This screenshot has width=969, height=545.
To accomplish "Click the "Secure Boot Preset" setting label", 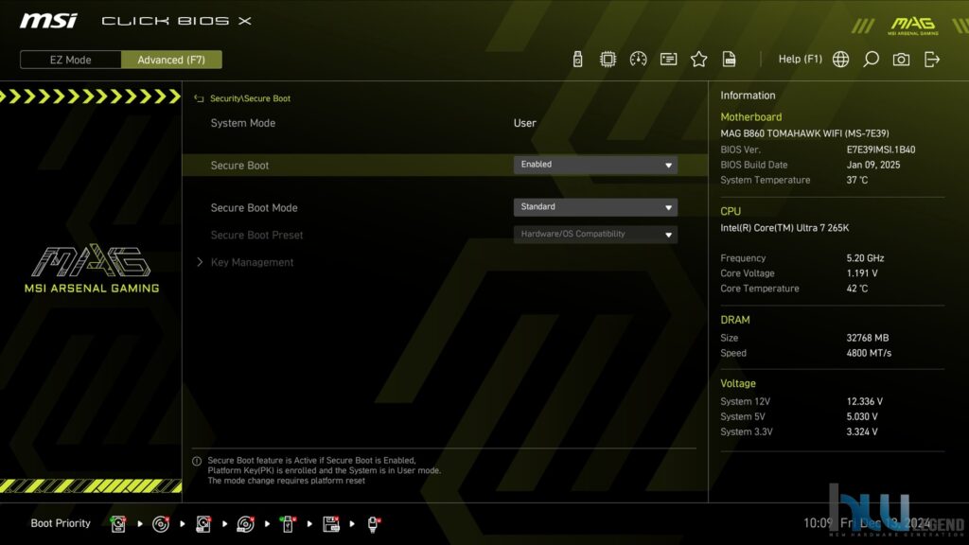I will (x=257, y=235).
